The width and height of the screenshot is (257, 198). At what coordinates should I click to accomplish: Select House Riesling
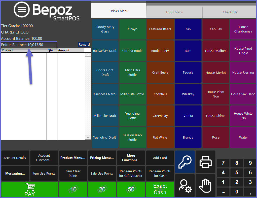click(243, 72)
